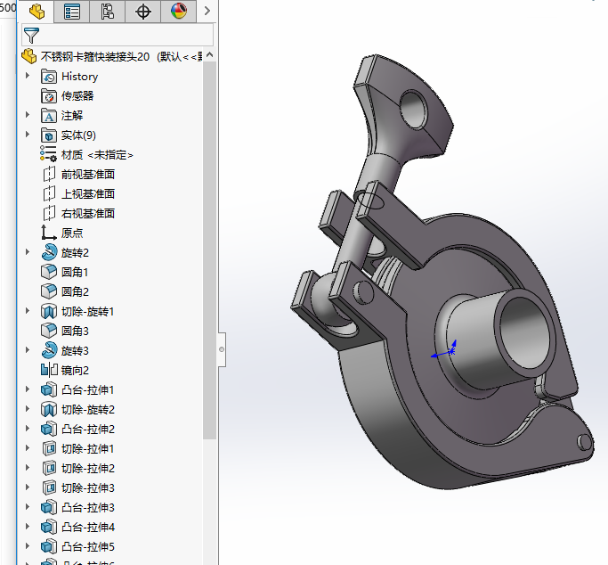The width and height of the screenshot is (608, 565).
Task: Expand the 旋转2 revolve feature
Action: 28,253
